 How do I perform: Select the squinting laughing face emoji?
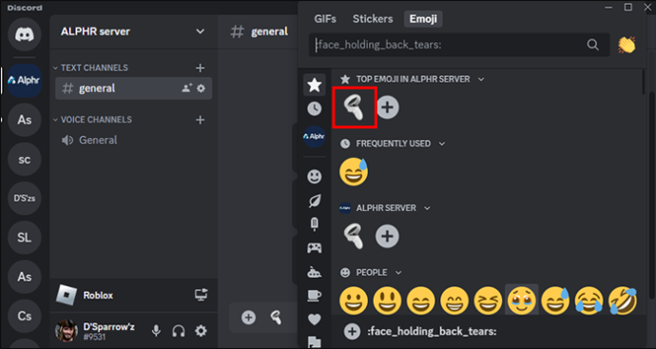point(489,301)
